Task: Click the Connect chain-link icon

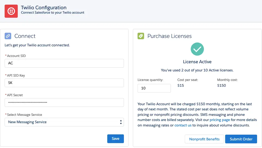Action: 8,36
